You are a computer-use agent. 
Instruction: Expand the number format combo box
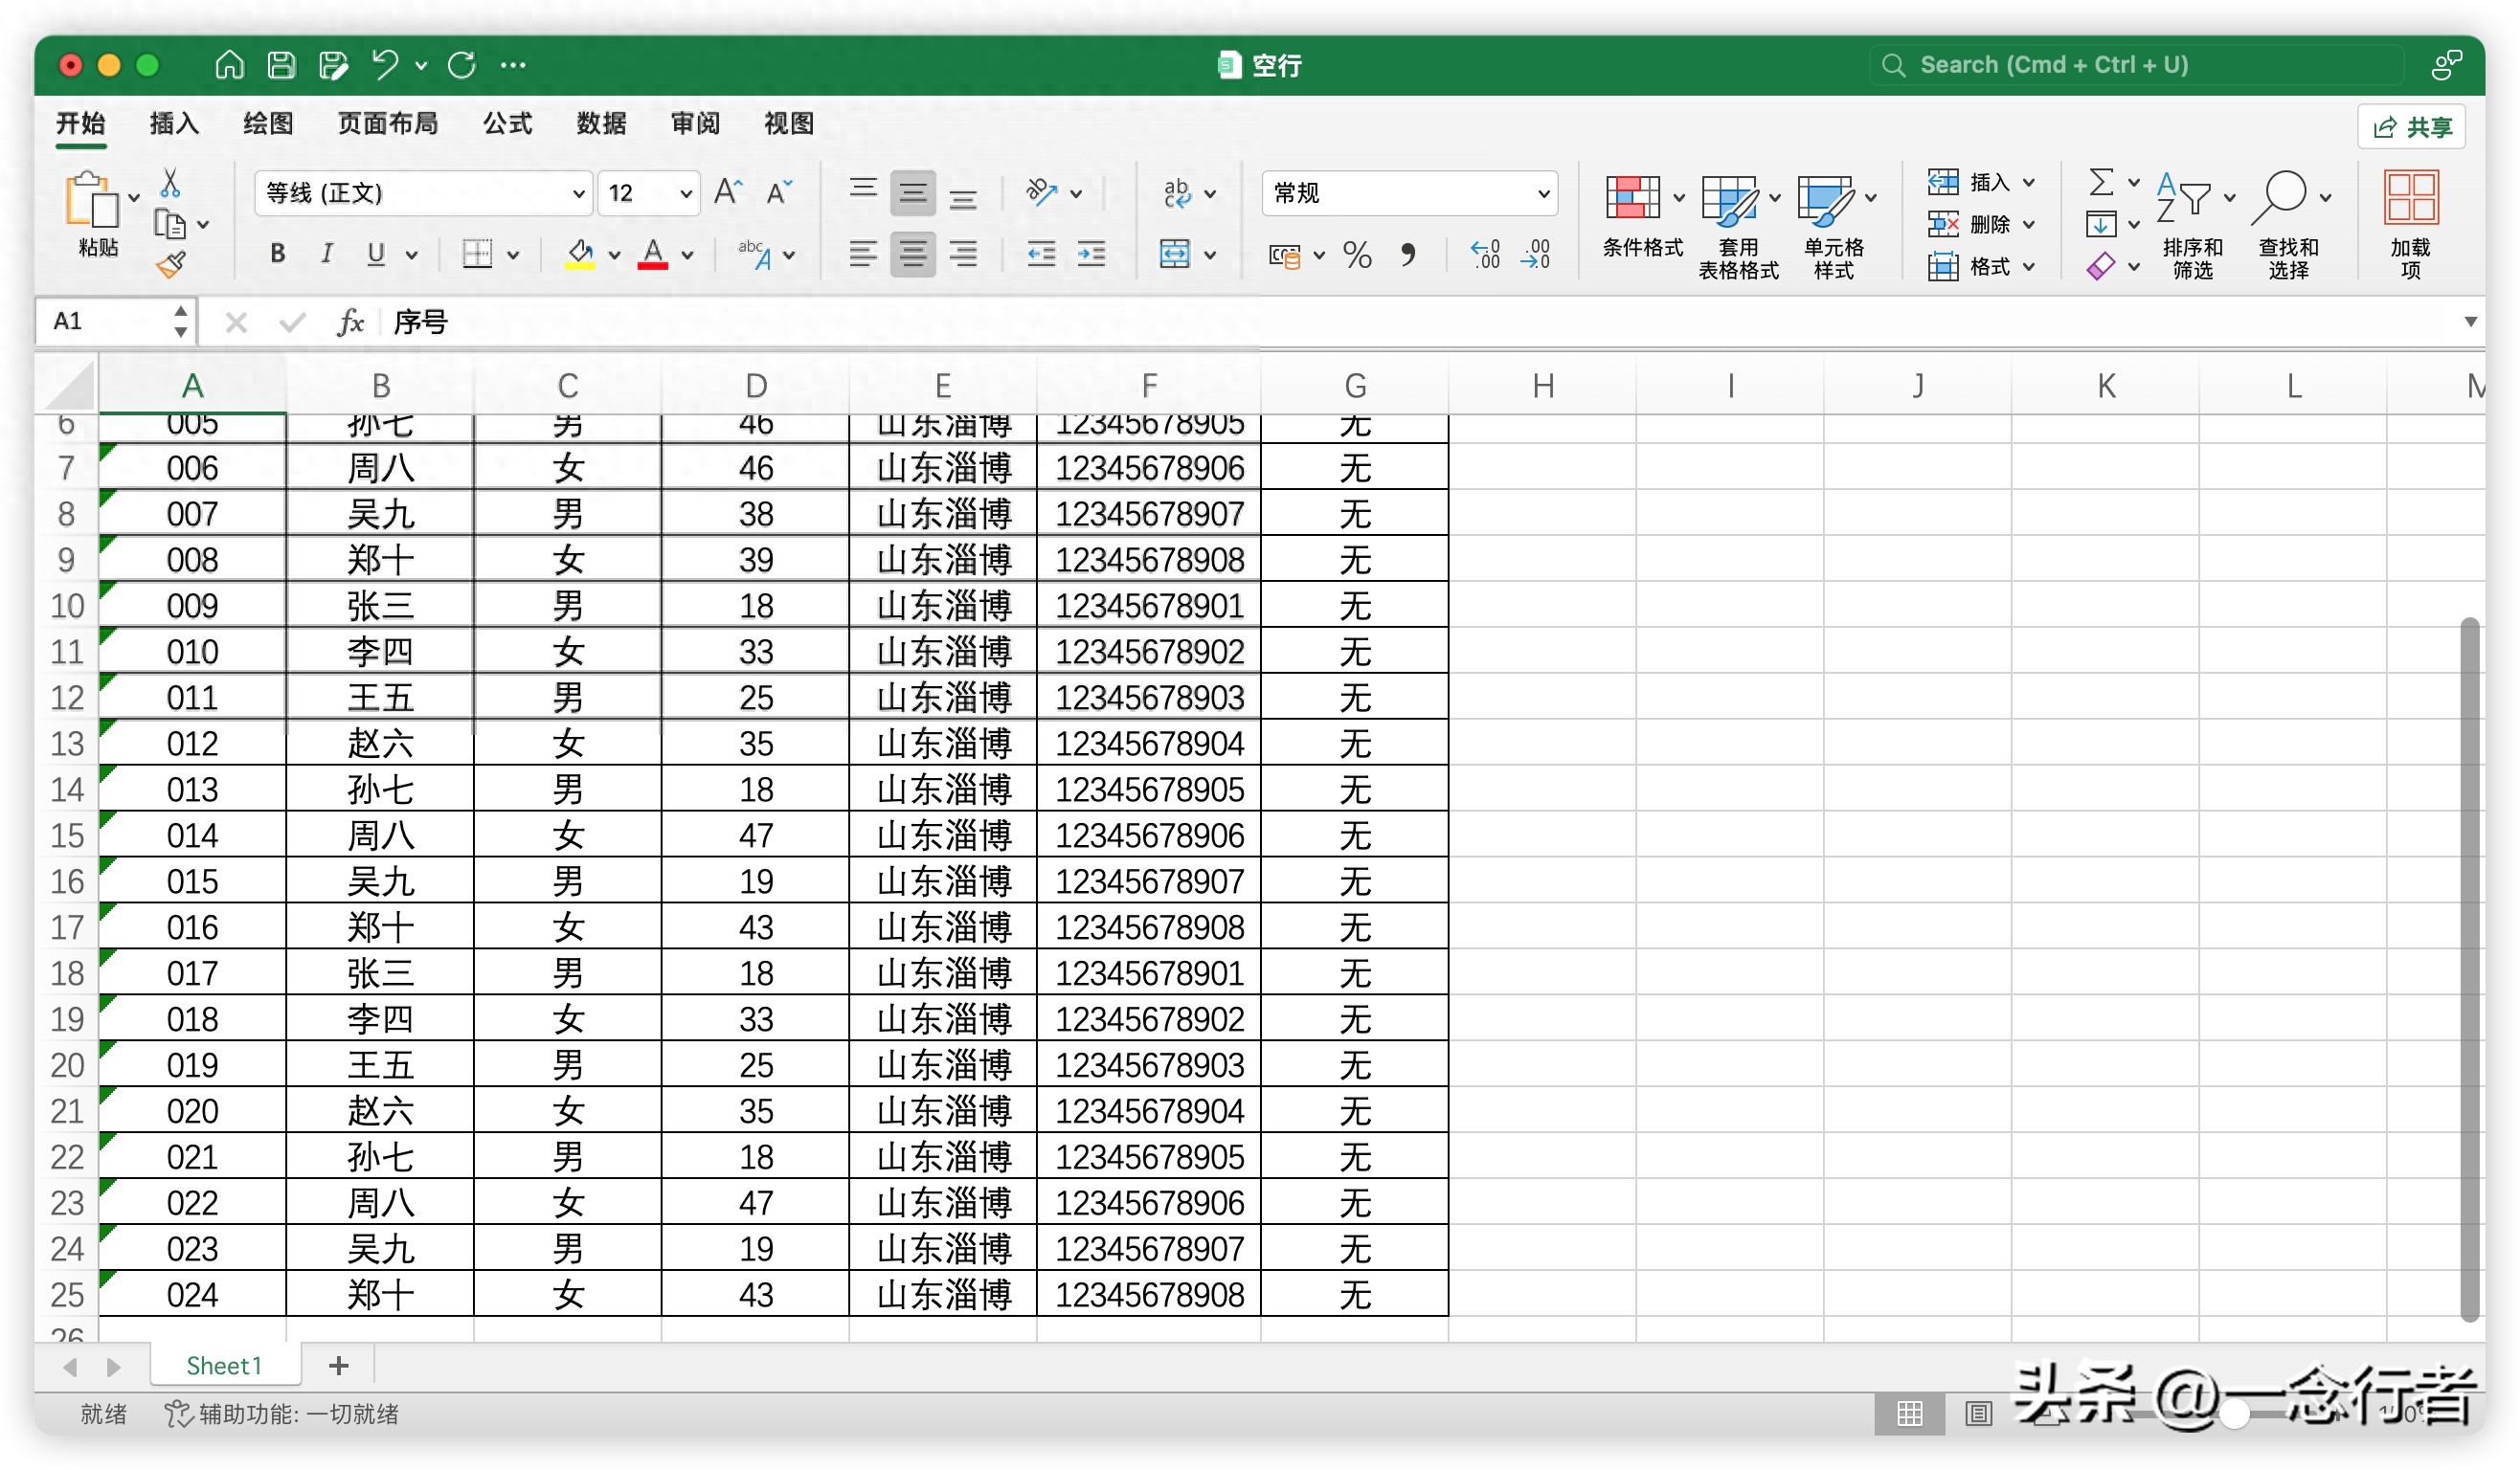(x=1543, y=193)
